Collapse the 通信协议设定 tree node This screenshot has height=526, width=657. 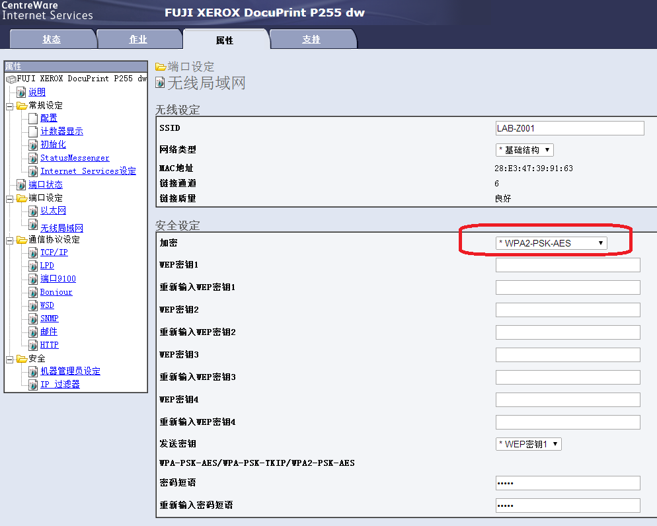[10, 241]
